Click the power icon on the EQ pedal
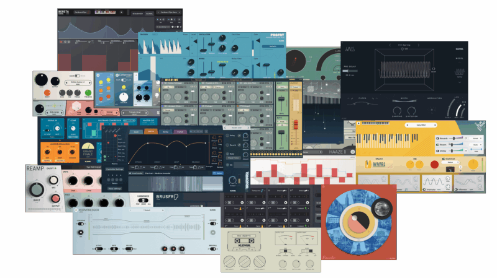Image resolution: width=497 pixels, height=278 pixels. coord(98,75)
